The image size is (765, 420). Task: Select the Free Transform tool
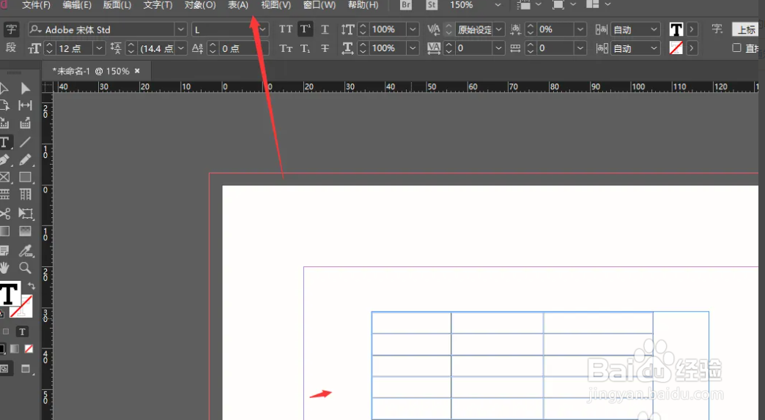coord(26,214)
